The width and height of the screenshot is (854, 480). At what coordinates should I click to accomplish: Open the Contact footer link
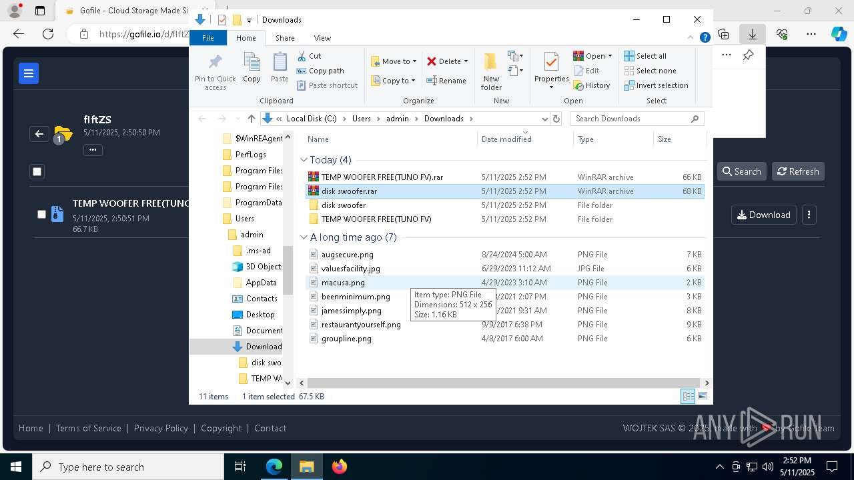click(x=270, y=428)
